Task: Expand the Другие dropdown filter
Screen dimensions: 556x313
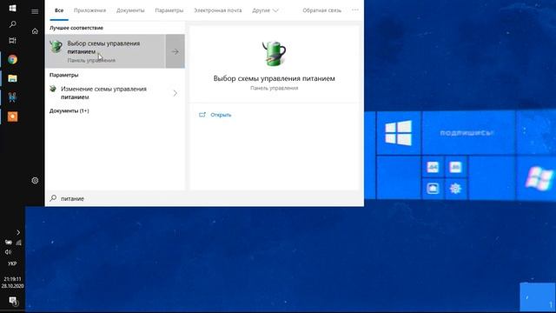Action: coord(265,10)
